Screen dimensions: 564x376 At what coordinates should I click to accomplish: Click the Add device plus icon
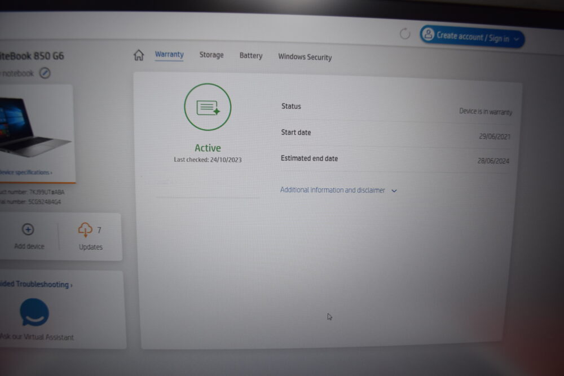[x=28, y=229]
